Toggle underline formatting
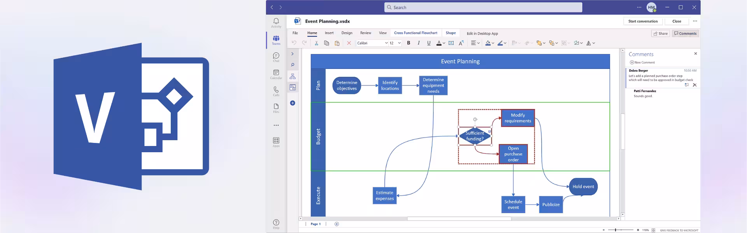Image resolution: width=747 pixels, height=233 pixels. (x=429, y=43)
